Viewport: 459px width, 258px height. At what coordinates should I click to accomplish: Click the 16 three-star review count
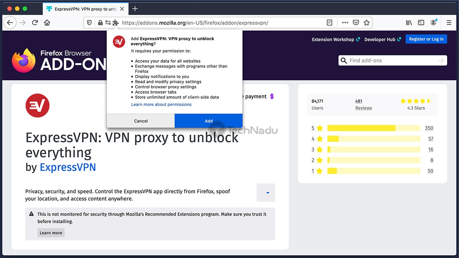431,149
